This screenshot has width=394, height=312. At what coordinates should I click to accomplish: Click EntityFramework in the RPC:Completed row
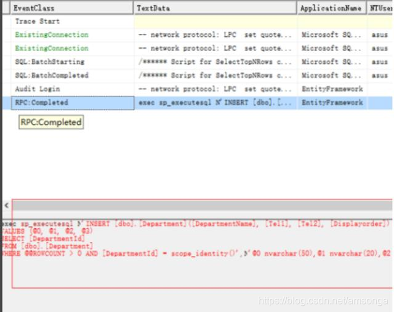coord(332,103)
